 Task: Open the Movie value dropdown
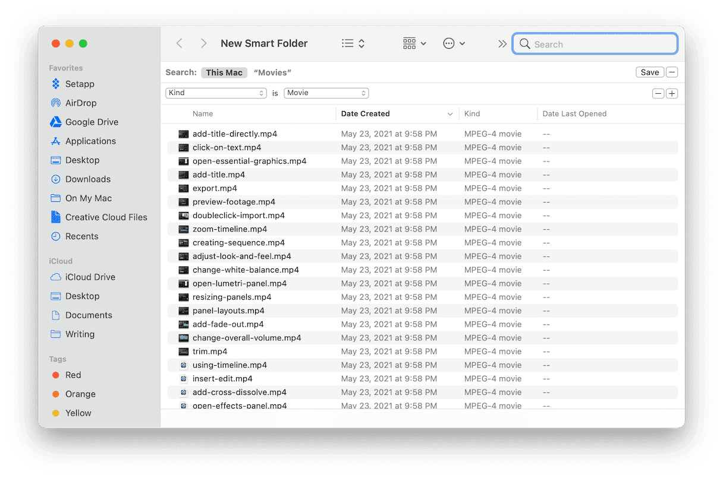[x=326, y=93]
